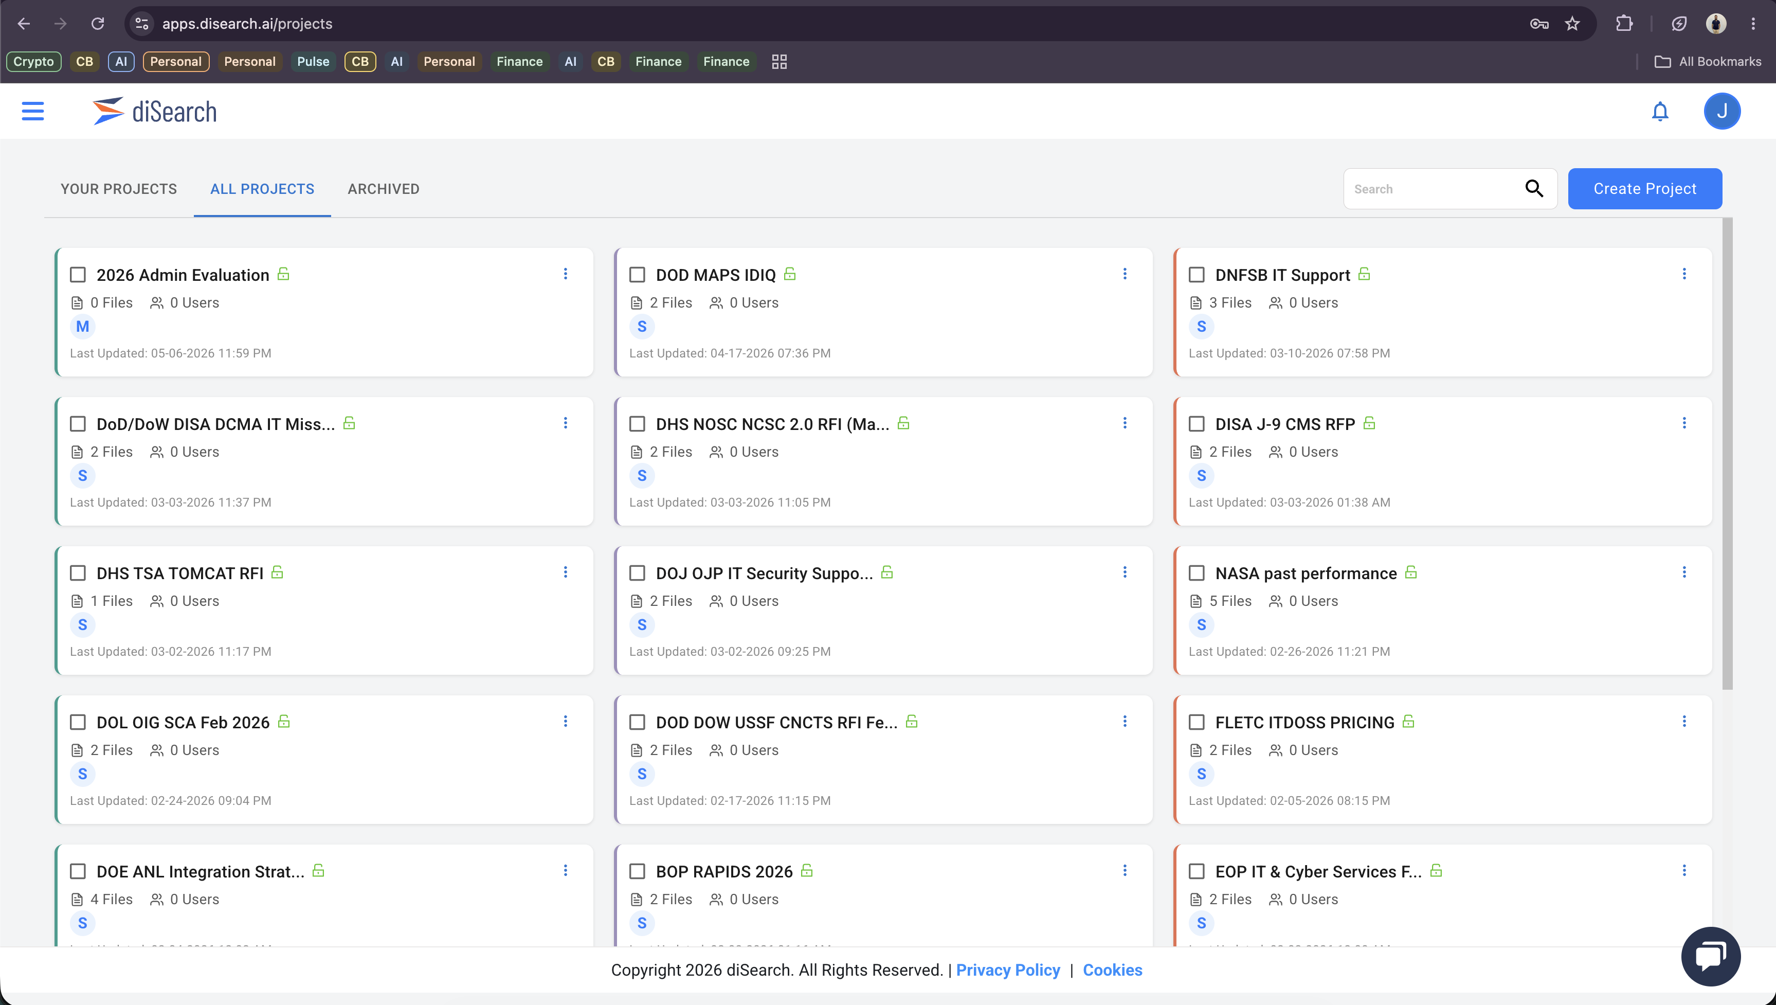1776x1005 pixels.
Task: Open the chat support bubble
Action: pyautogui.click(x=1711, y=956)
